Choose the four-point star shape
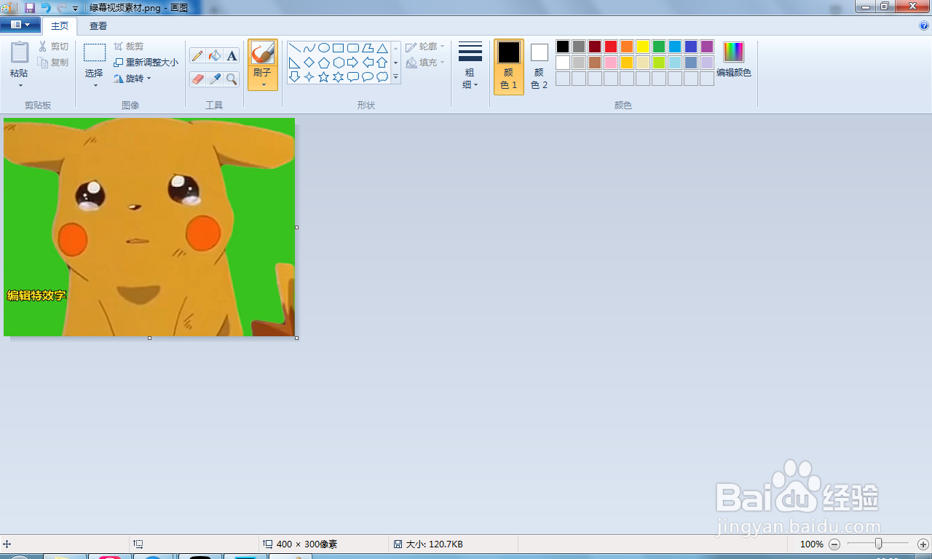The width and height of the screenshot is (932, 559). pyautogui.click(x=309, y=76)
